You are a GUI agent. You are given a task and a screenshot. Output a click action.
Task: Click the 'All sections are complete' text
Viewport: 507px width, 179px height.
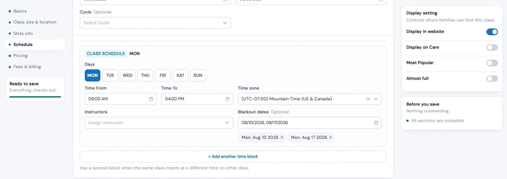click(x=437, y=121)
